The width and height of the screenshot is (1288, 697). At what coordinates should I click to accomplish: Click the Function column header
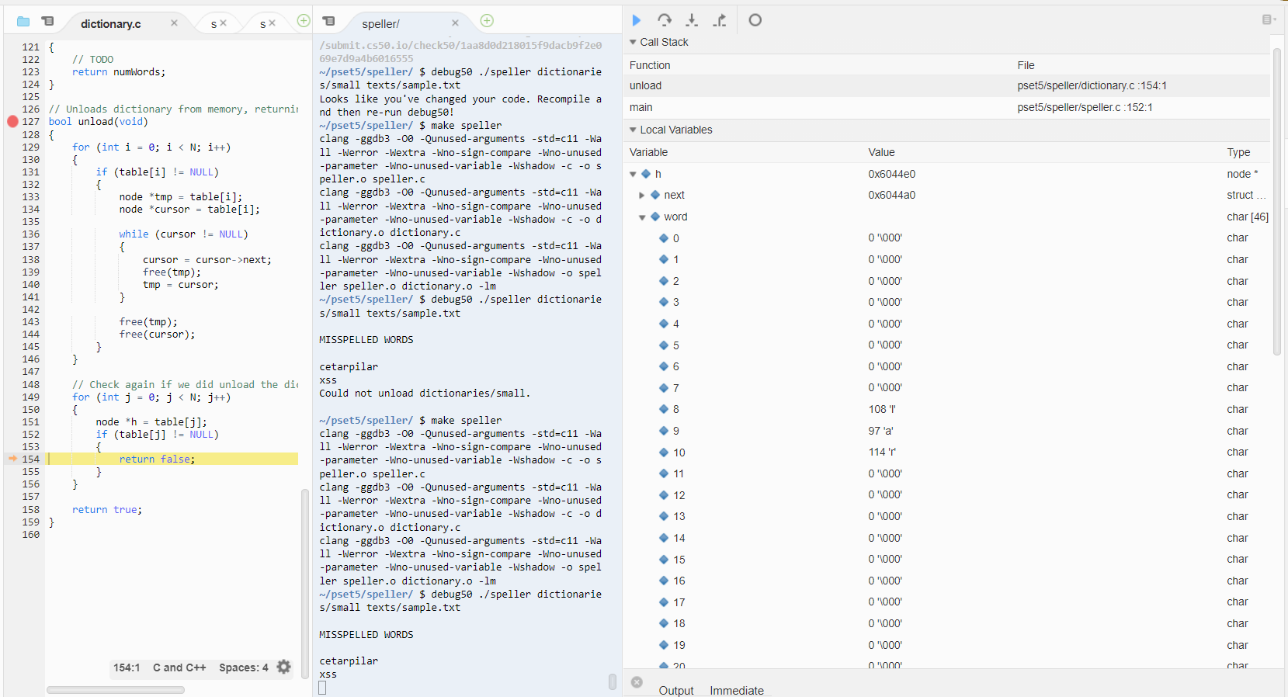tap(650, 65)
